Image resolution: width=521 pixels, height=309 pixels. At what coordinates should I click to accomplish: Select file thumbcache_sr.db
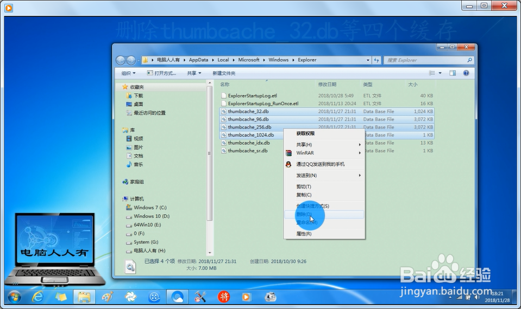tap(248, 151)
